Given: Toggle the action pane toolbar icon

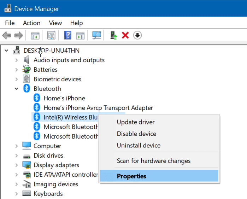Looking at the screenshot, I should pyautogui.click(x=80, y=36).
